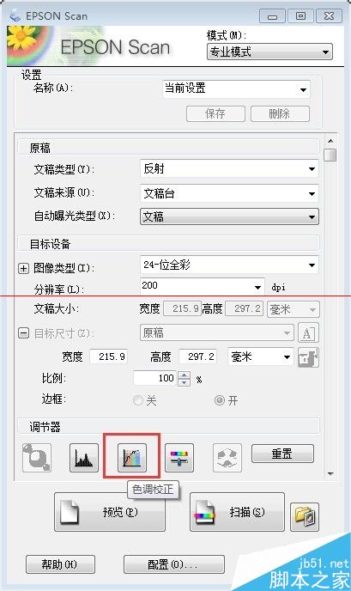The width and height of the screenshot is (351, 591).
Task: Click the 预览 preview button
Action: (x=110, y=512)
